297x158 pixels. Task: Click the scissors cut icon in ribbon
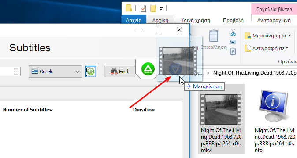coord(233,32)
